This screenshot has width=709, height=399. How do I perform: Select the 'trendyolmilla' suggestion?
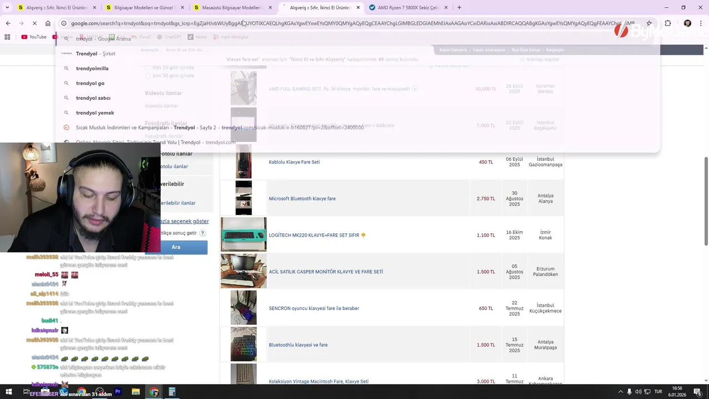[357, 68]
